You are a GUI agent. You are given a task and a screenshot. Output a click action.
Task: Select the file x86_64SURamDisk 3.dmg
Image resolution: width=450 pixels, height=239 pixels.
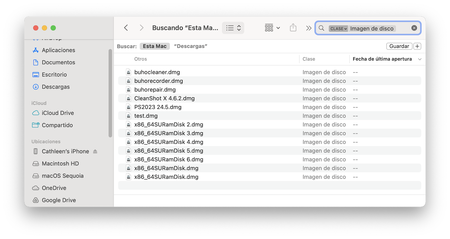tap(169, 133)
